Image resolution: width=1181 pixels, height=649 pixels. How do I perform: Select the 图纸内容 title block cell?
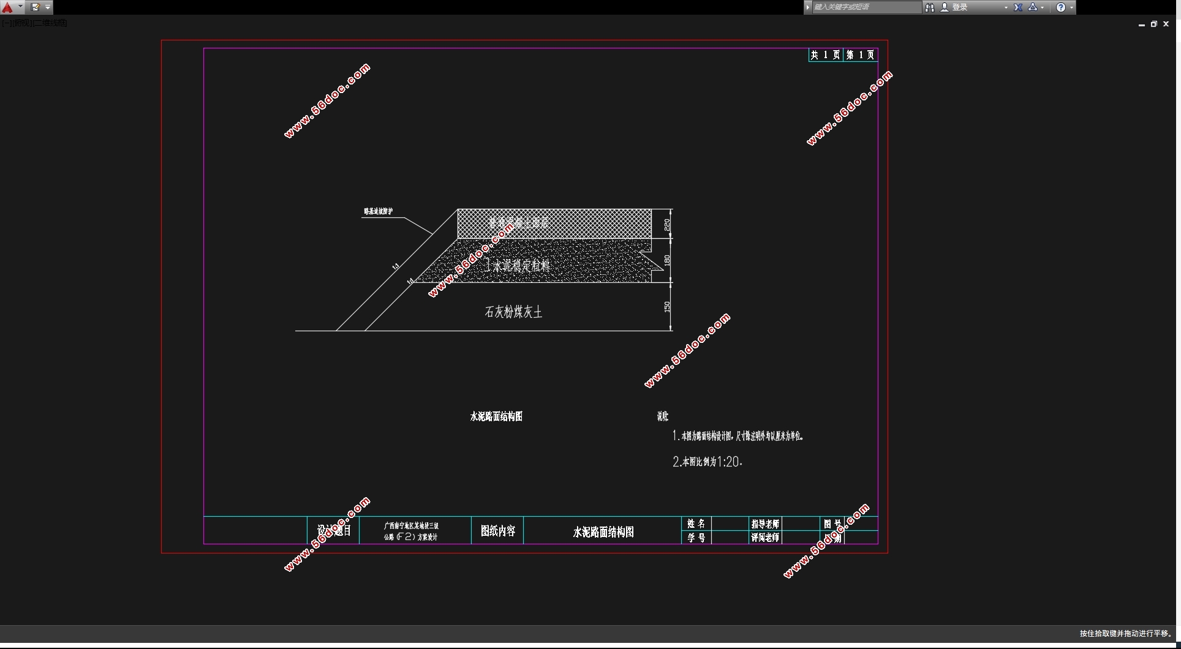(497, 531)
